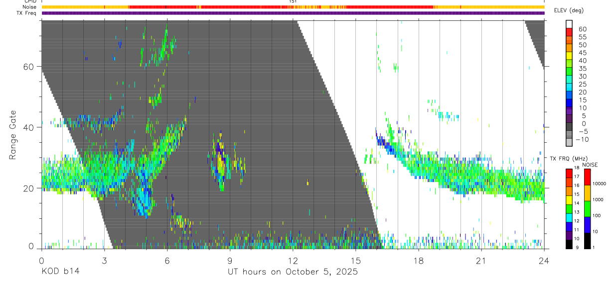Click the '151' CPID value
Screen dimensions: 612x282
tap(293, 1)
